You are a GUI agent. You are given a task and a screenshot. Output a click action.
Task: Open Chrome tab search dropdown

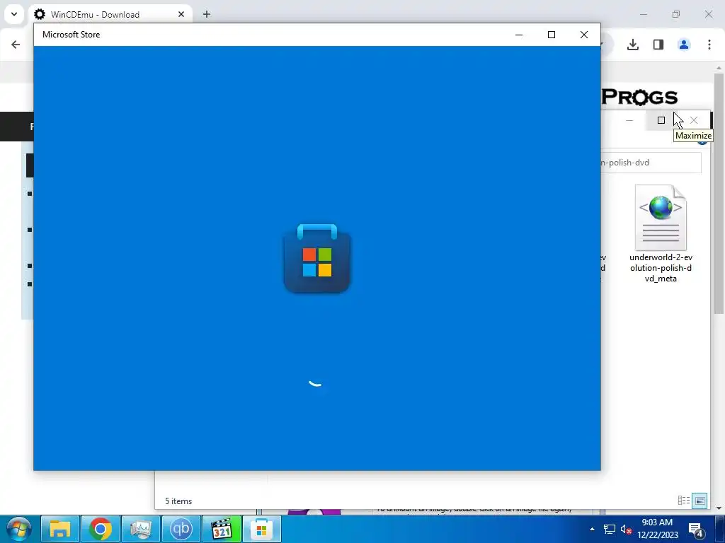coord(14,14)
